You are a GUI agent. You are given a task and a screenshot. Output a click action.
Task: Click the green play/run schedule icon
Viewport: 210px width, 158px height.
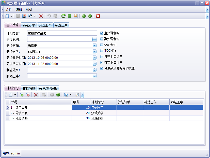coord(70,16)
